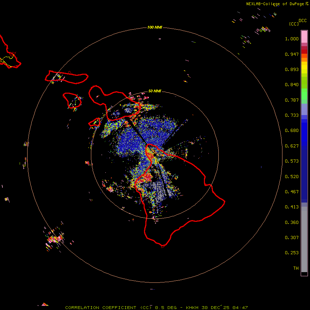Click the 0.360 legend value
Viewport: 310px width, 310px height.
point(292,223)
